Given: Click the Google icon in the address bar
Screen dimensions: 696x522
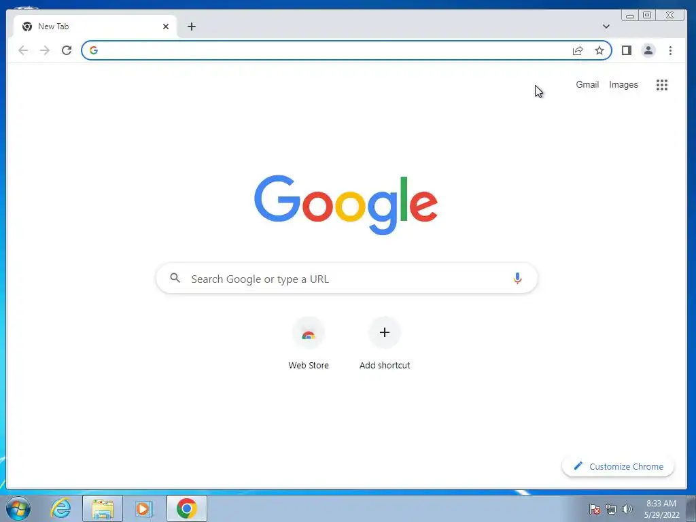Looking at the screenshot, I should [x=94, y=50].
